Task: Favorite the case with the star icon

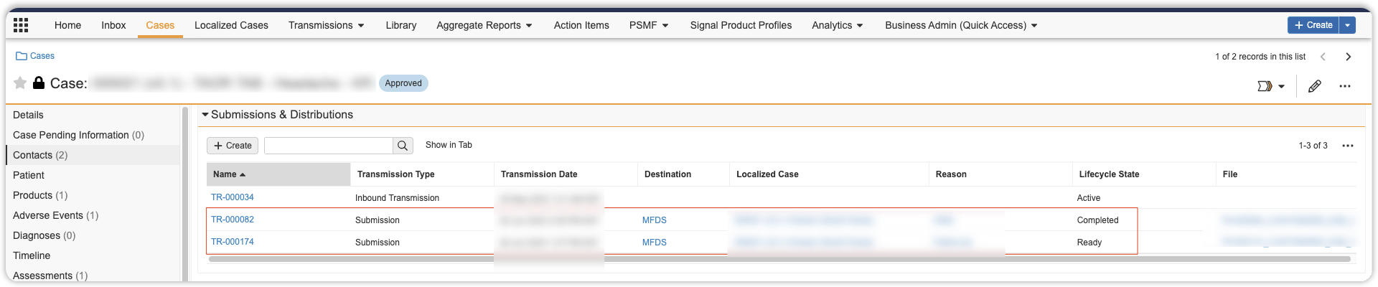Action: [20, 83]
